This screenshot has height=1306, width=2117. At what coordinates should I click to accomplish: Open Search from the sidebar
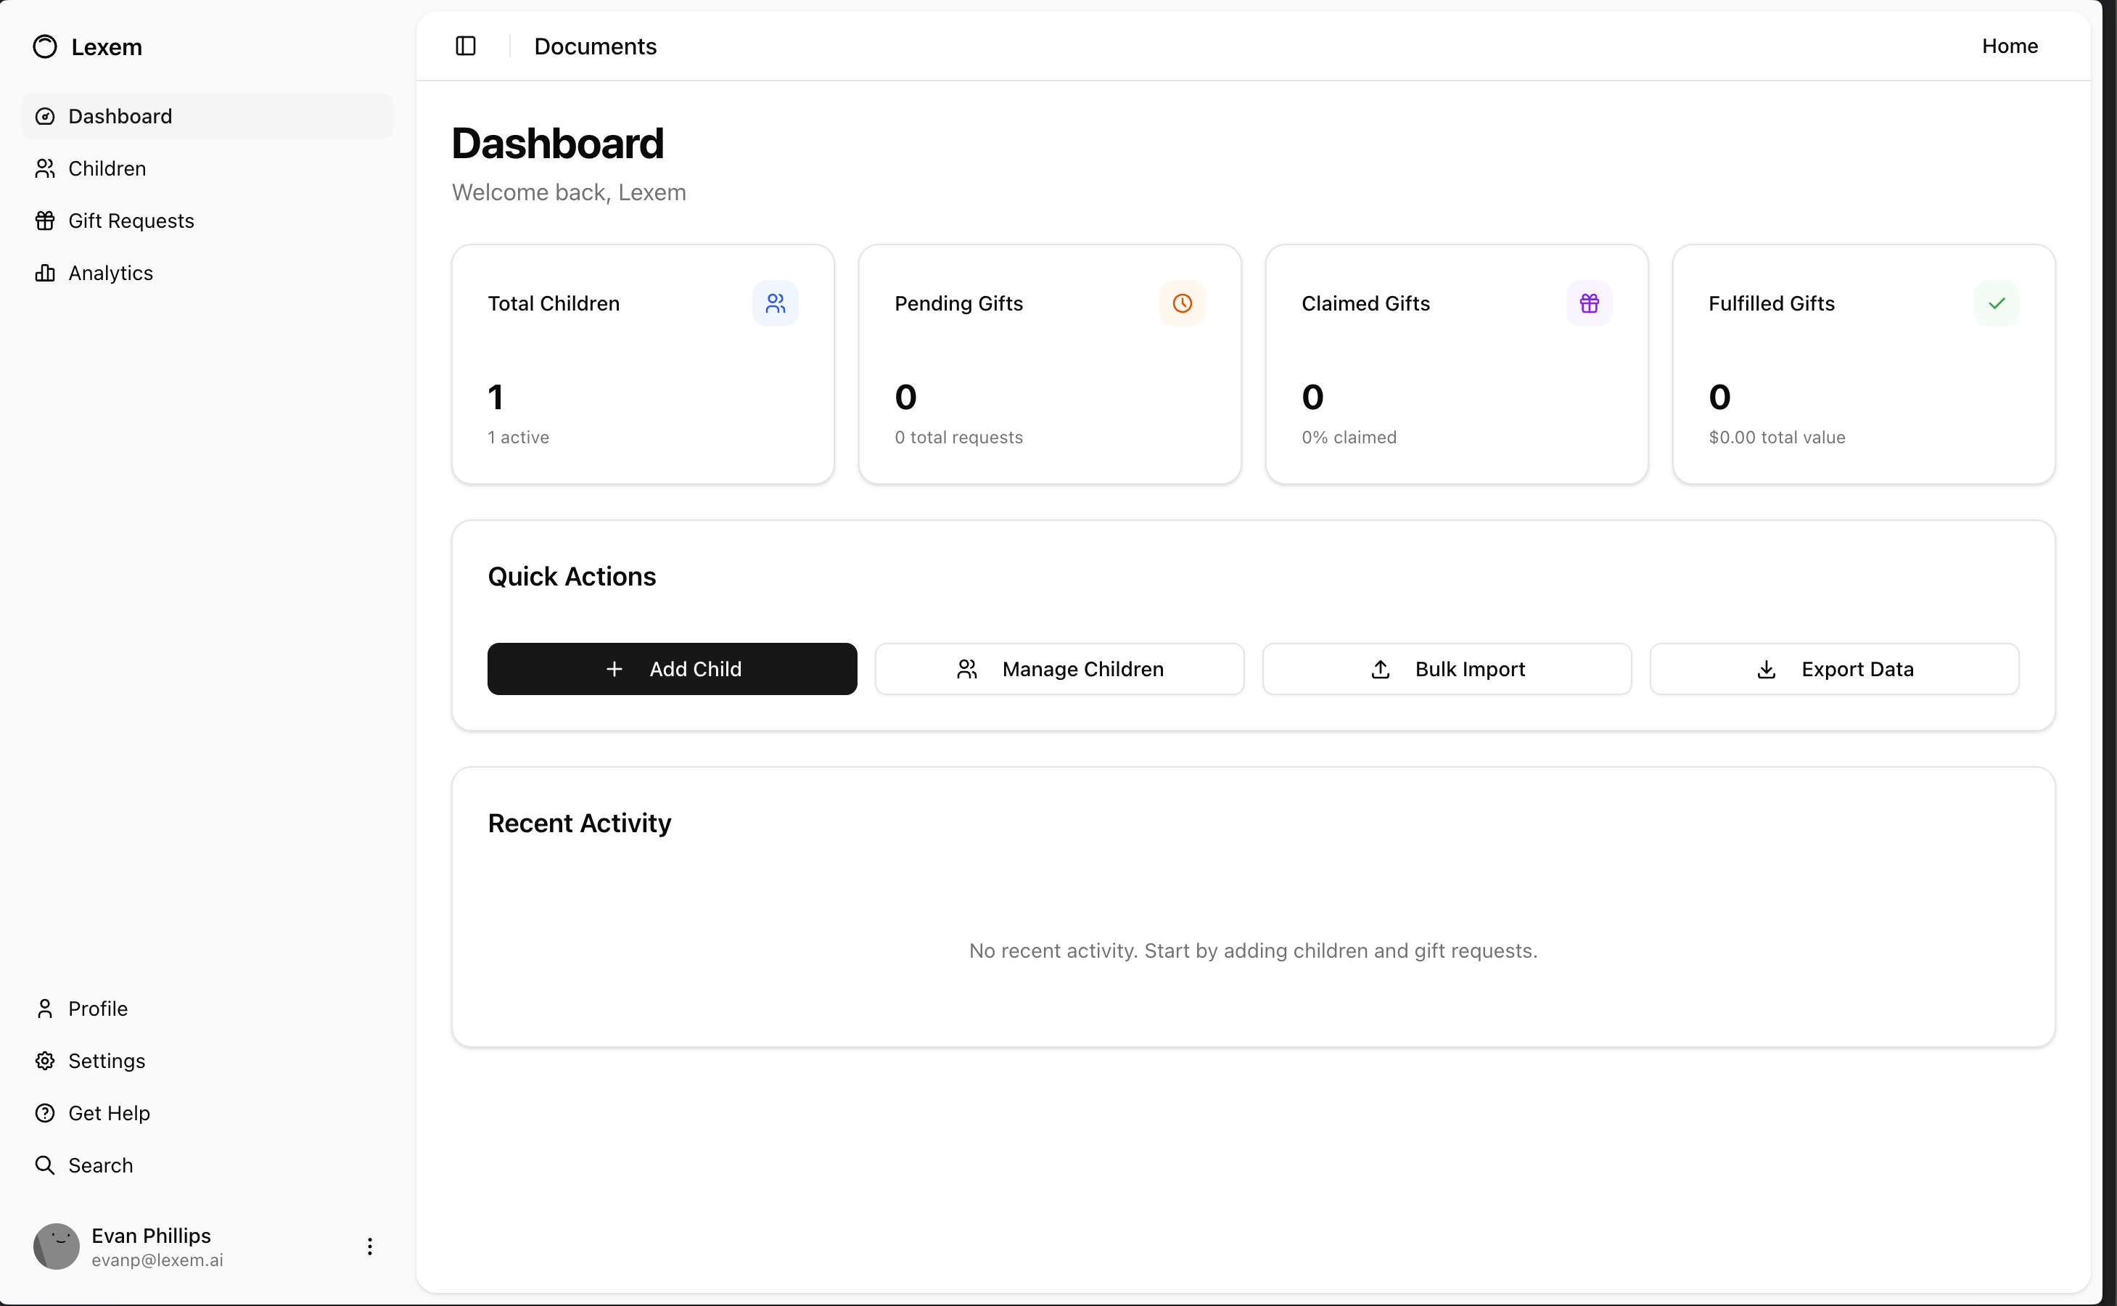pyautogui.click(x=100, y=1165)
